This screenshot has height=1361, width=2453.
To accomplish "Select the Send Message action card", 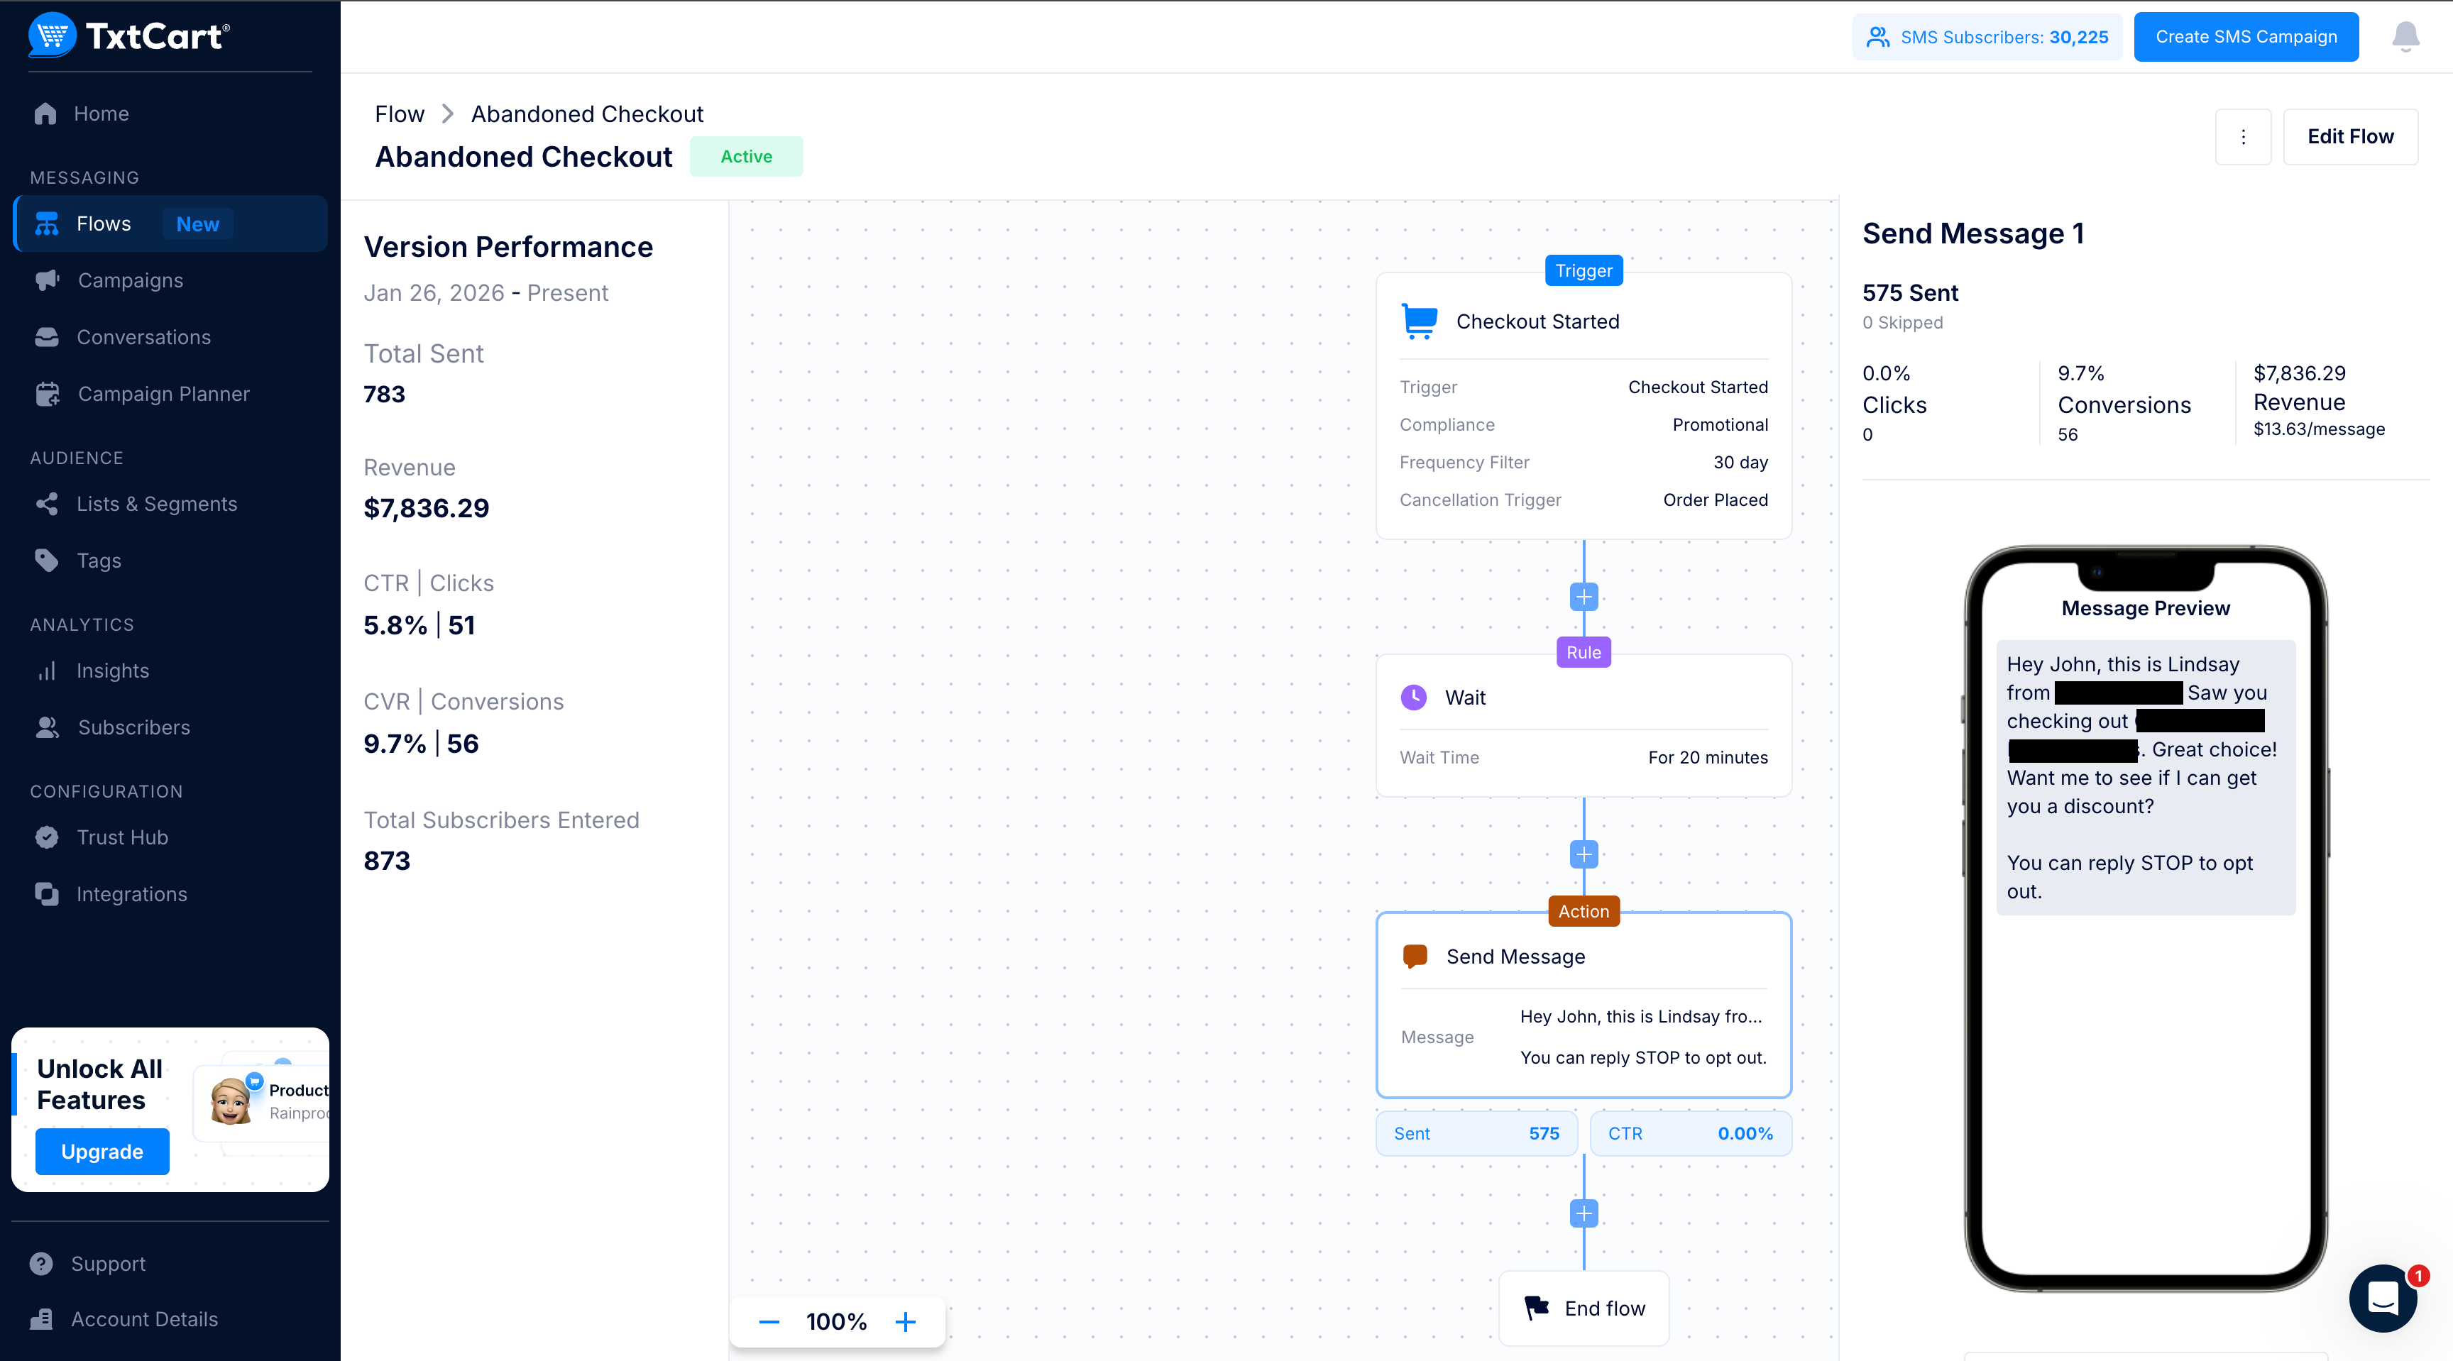I will coord(1584,1005).
